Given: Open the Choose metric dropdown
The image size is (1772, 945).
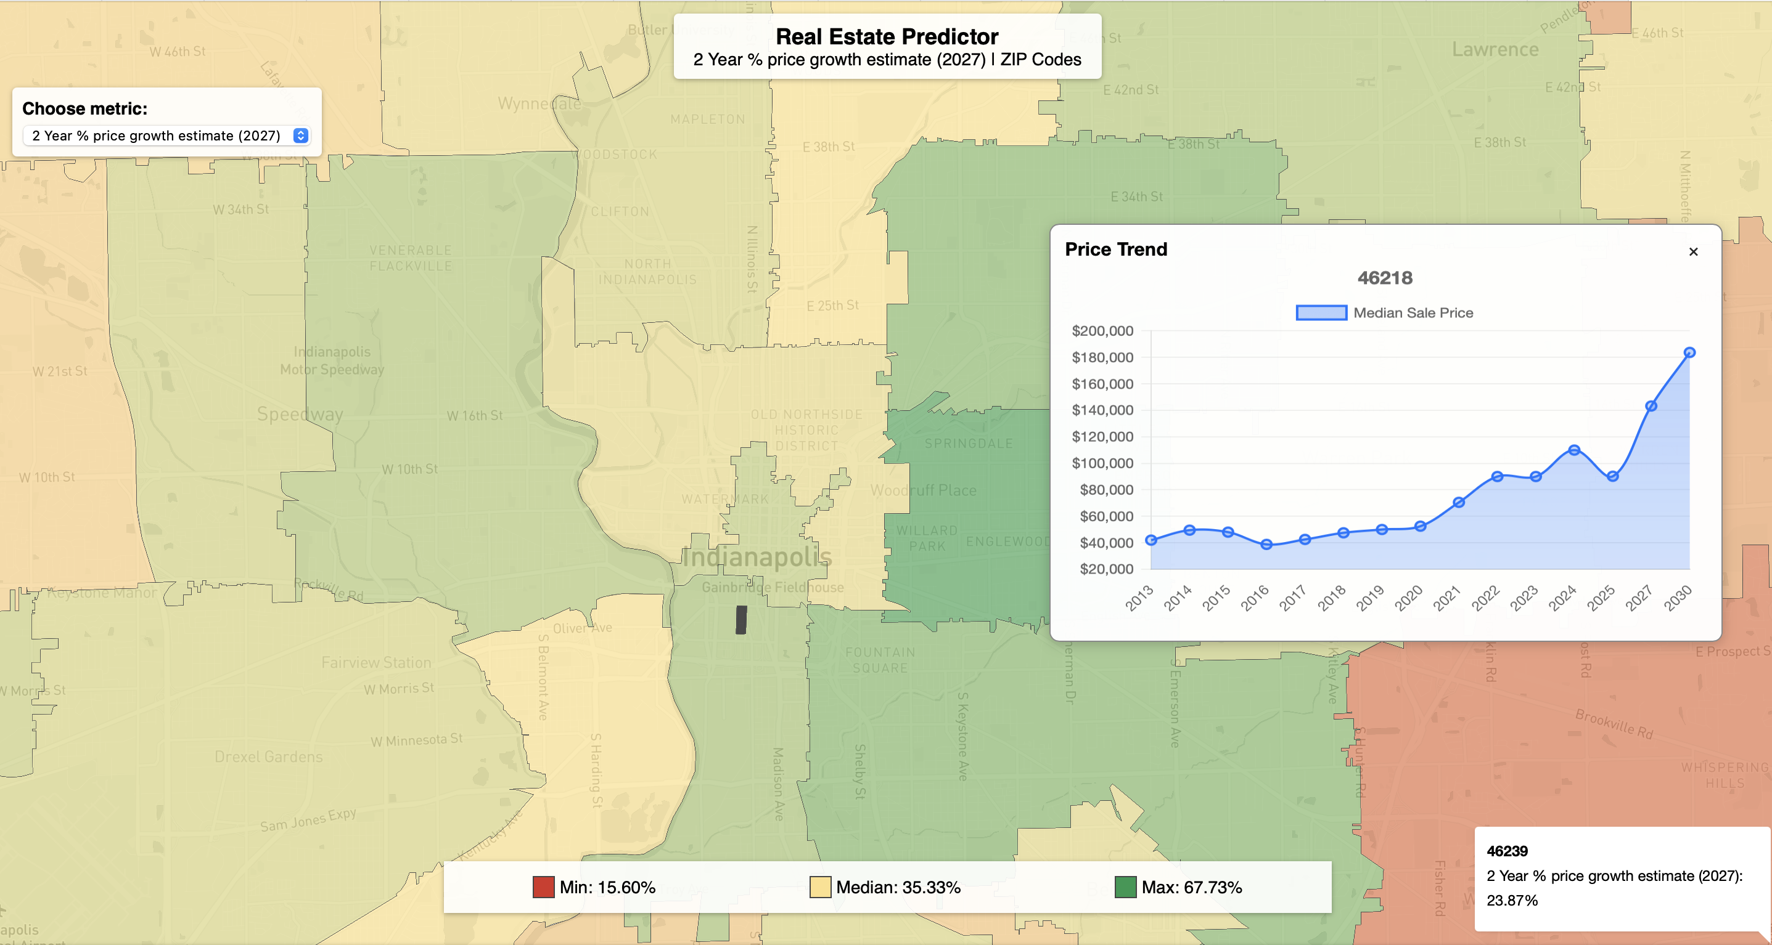Looking at the screenshot, I should tap(166, 136).
